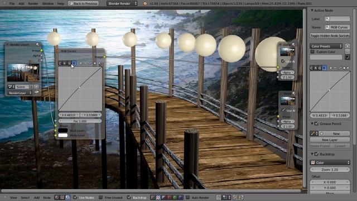Click the Black Level color swatch
The height and width of the screenshot is (201, 357).
63,130
